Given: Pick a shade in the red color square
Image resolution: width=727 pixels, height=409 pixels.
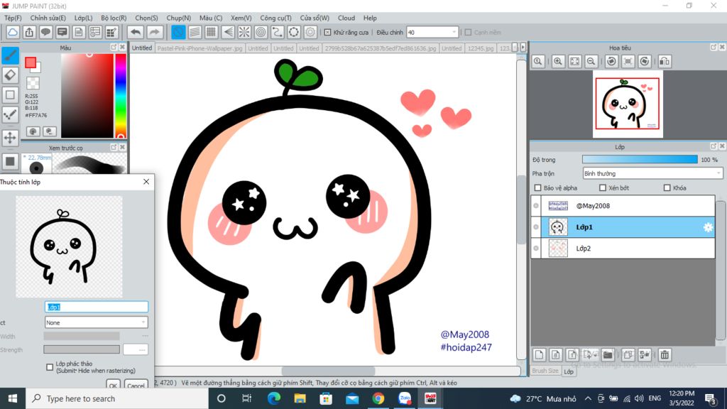Looking at the screenshot, I should click(x=87, y=96).
